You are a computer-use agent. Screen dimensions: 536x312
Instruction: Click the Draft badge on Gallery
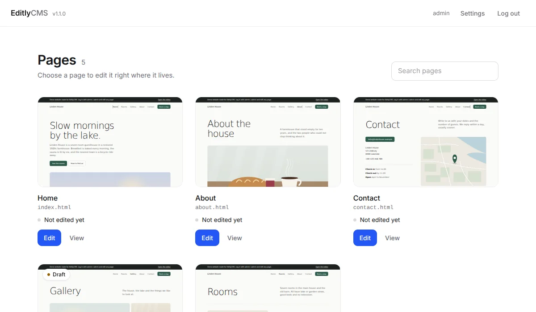point(56,275)
